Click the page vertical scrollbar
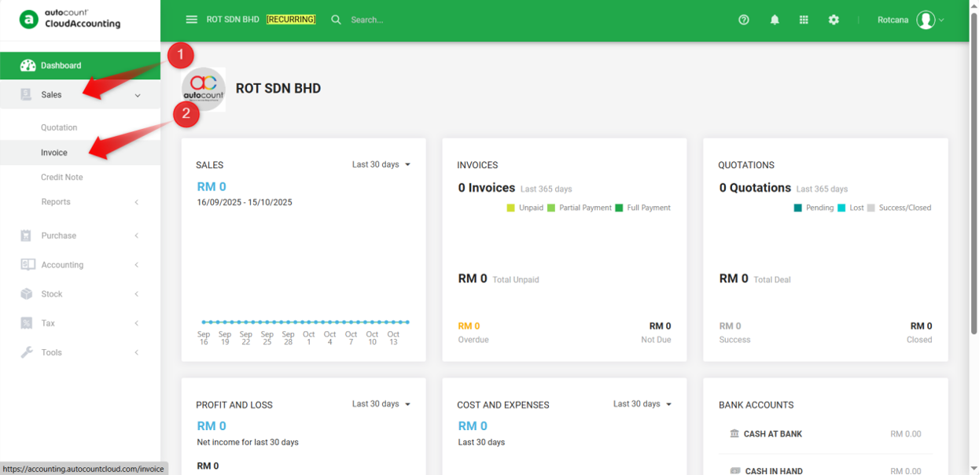979x475 pixels. coord(973,173)
